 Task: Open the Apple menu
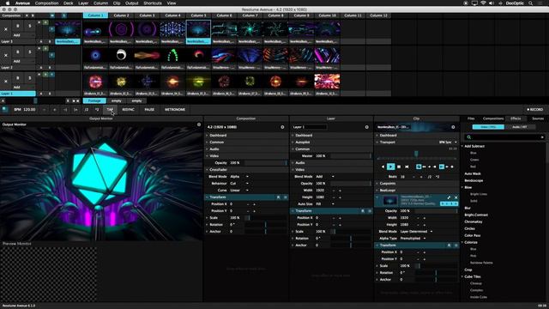8,3
